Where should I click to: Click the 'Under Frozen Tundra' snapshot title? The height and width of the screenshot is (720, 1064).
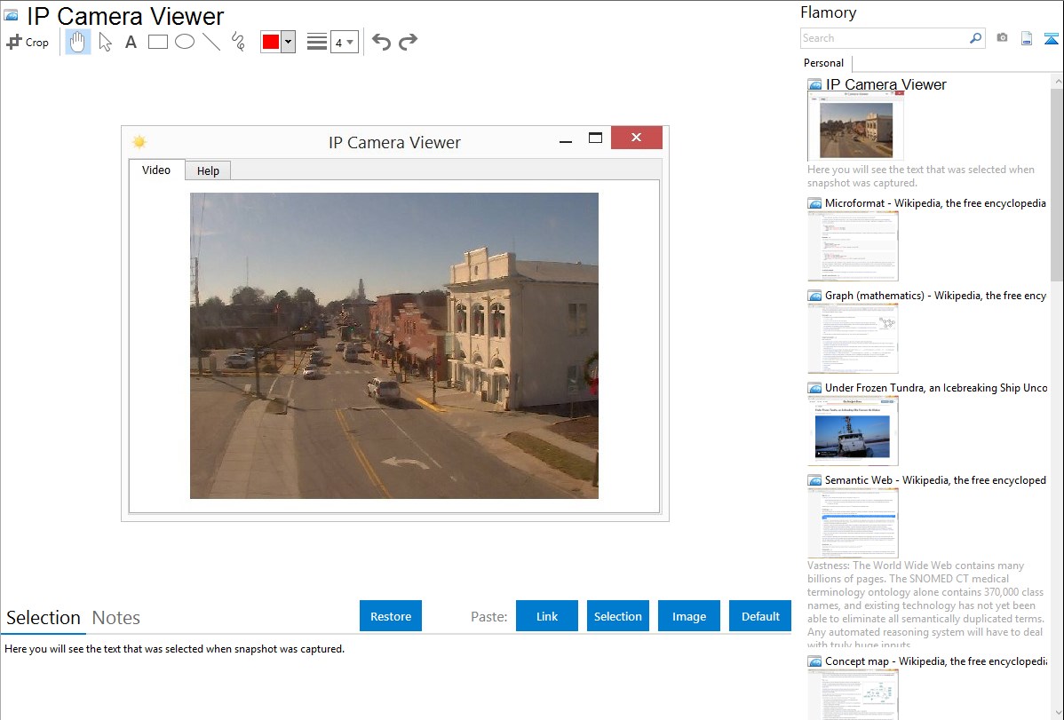click(936, 388)
